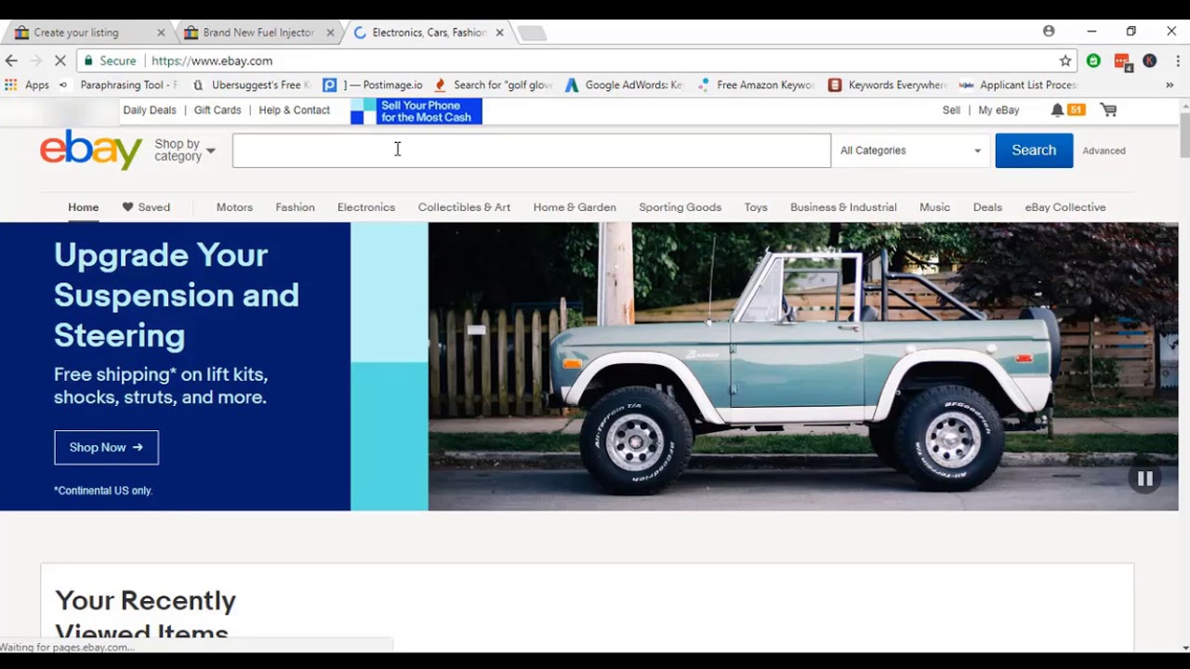Image resolution: width=1190 pixels, height=669 pixels.
Task: Open the Postimage.io bookmark
Action: click(373, 85)
